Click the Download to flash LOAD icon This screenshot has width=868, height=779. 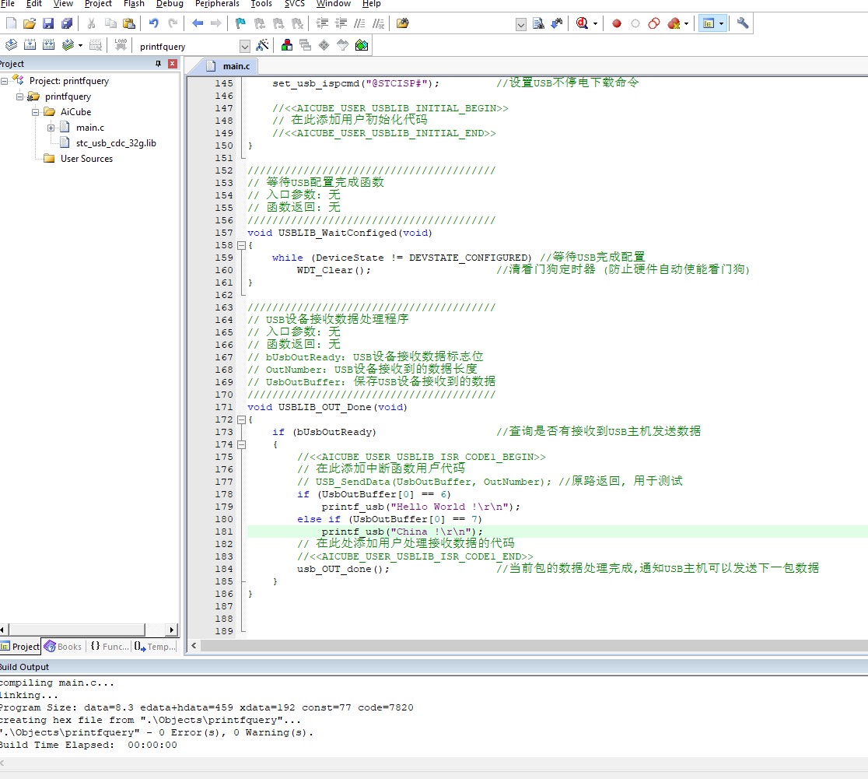[121, 46]
